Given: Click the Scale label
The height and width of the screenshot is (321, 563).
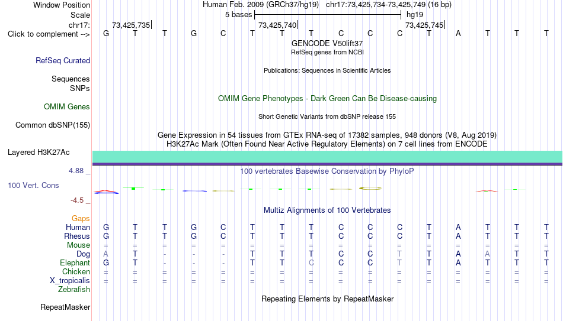Looking at the screenshot, I should coord(80,15).
